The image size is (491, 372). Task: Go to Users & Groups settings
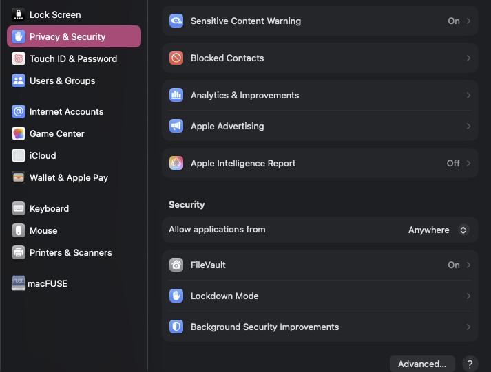tap(62, 80)
